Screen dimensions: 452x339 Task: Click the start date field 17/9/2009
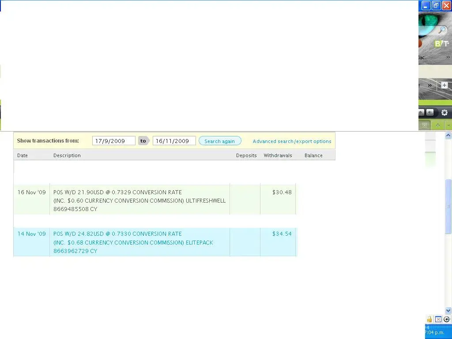click(113, 141)
